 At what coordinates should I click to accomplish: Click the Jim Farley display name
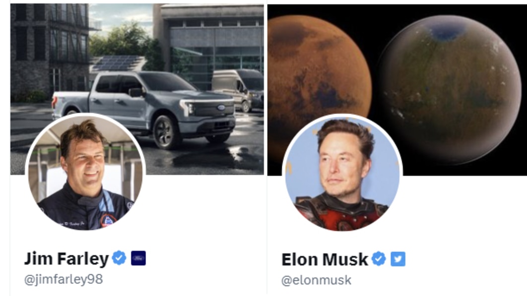[x=66, y=258]
